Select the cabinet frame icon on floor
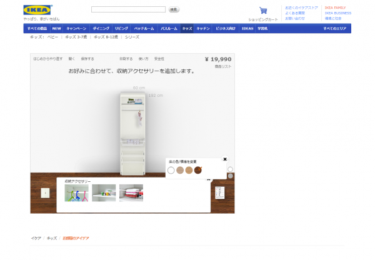The image size is (375, 260). point(45,193)
